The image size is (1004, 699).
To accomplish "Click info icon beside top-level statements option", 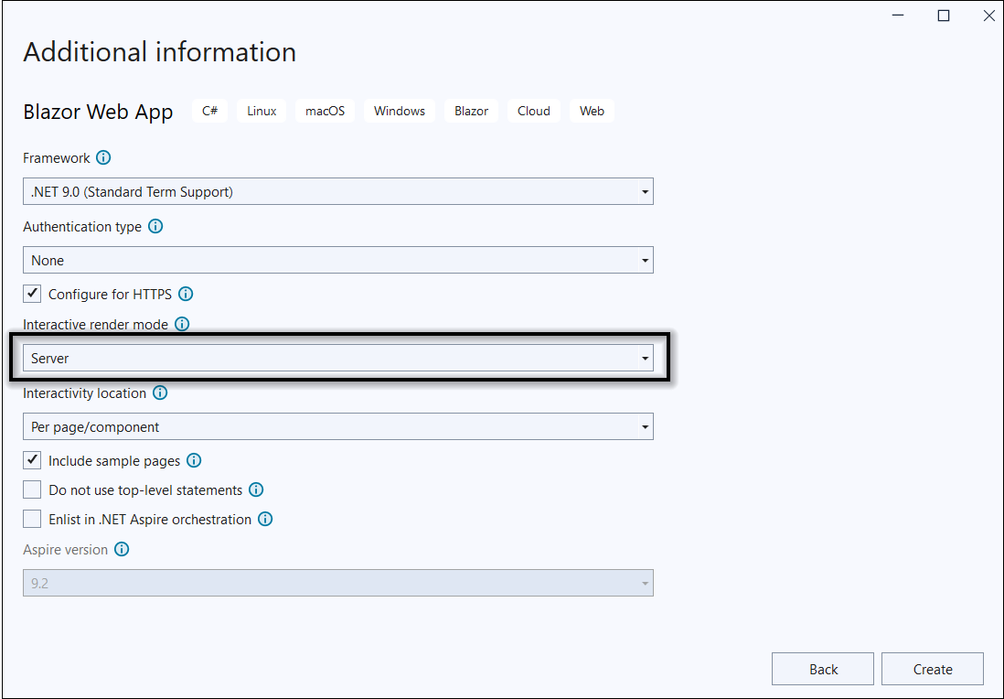I will click(256, 490).
